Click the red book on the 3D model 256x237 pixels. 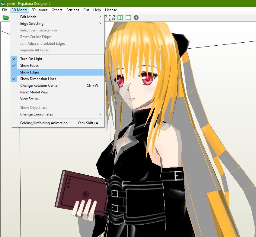point(82,192)
